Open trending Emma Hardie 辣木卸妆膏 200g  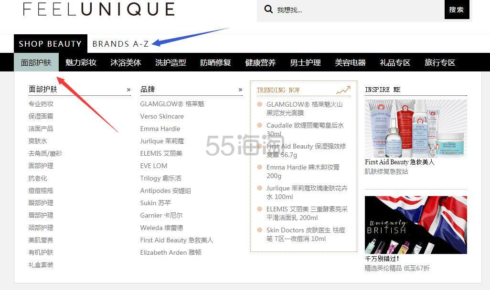click(x=303, y=171)
